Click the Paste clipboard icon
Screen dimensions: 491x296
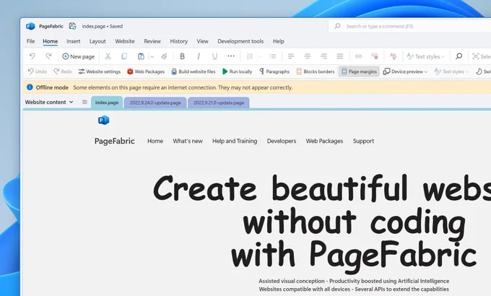(x=141, y=56)
